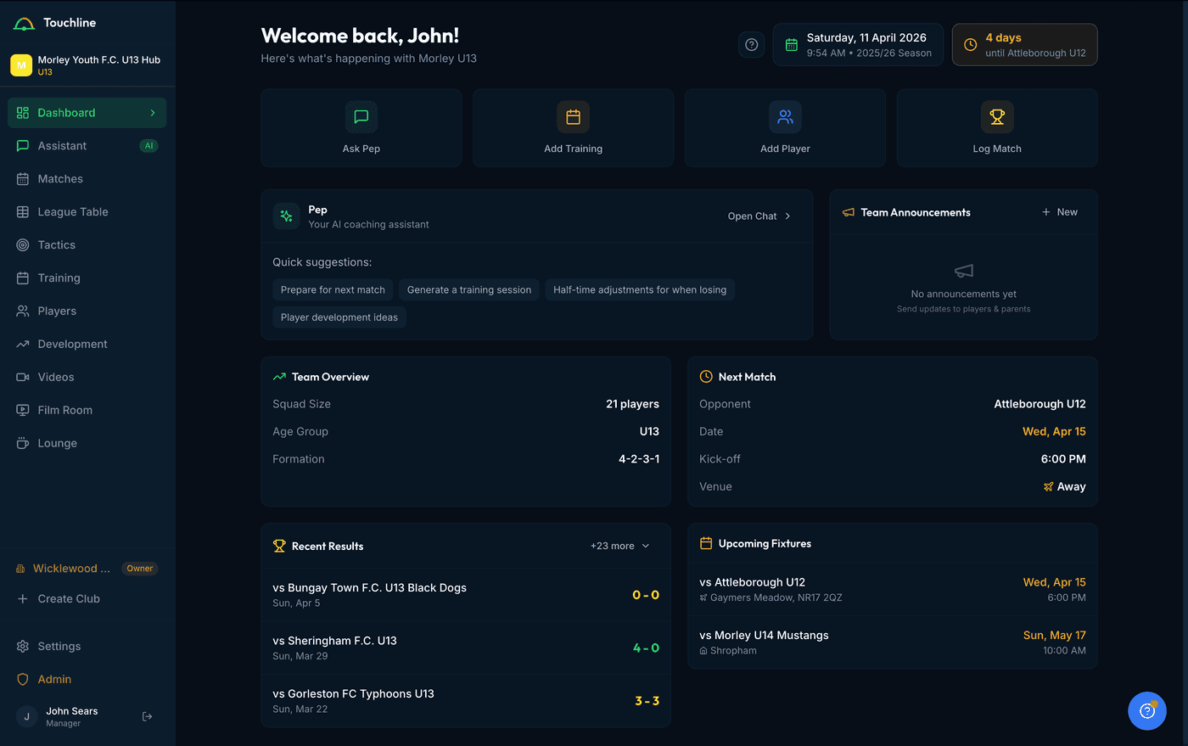Image resolution: width=1188 pixels, height=746 pixels.
Task: Open vs Morley U14 Mustangs fixture
Action: pyautogui.click(x=893, y=642)
